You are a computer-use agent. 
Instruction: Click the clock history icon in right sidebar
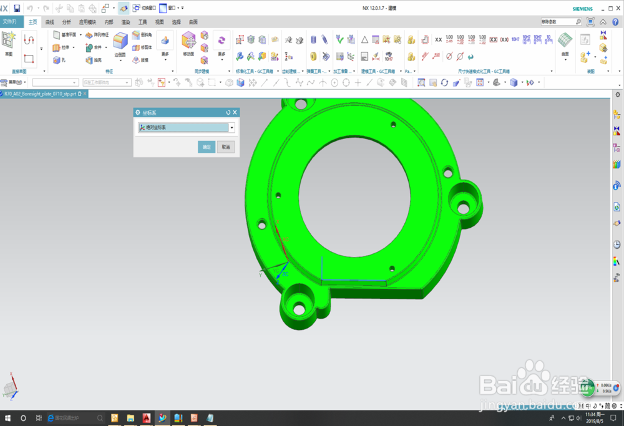tap(617, 245)
